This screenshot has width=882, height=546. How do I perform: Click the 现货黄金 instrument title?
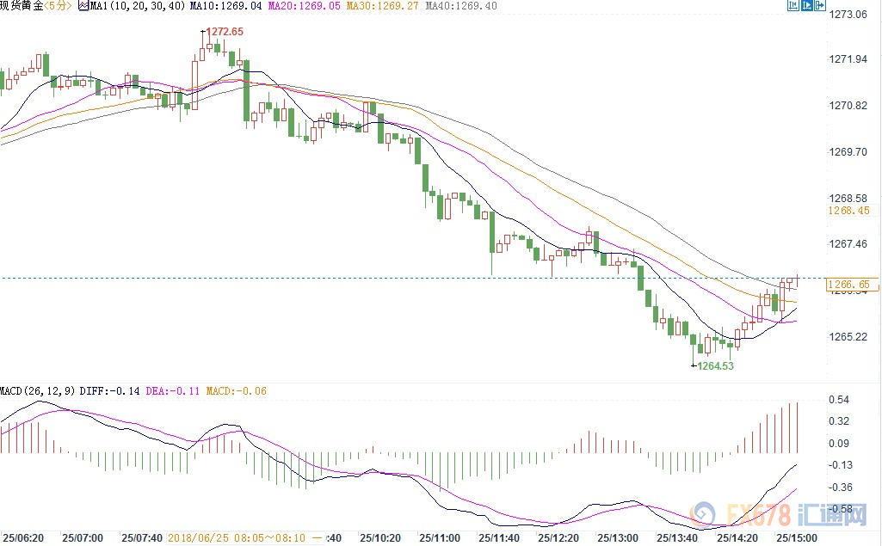coord(22,6)
